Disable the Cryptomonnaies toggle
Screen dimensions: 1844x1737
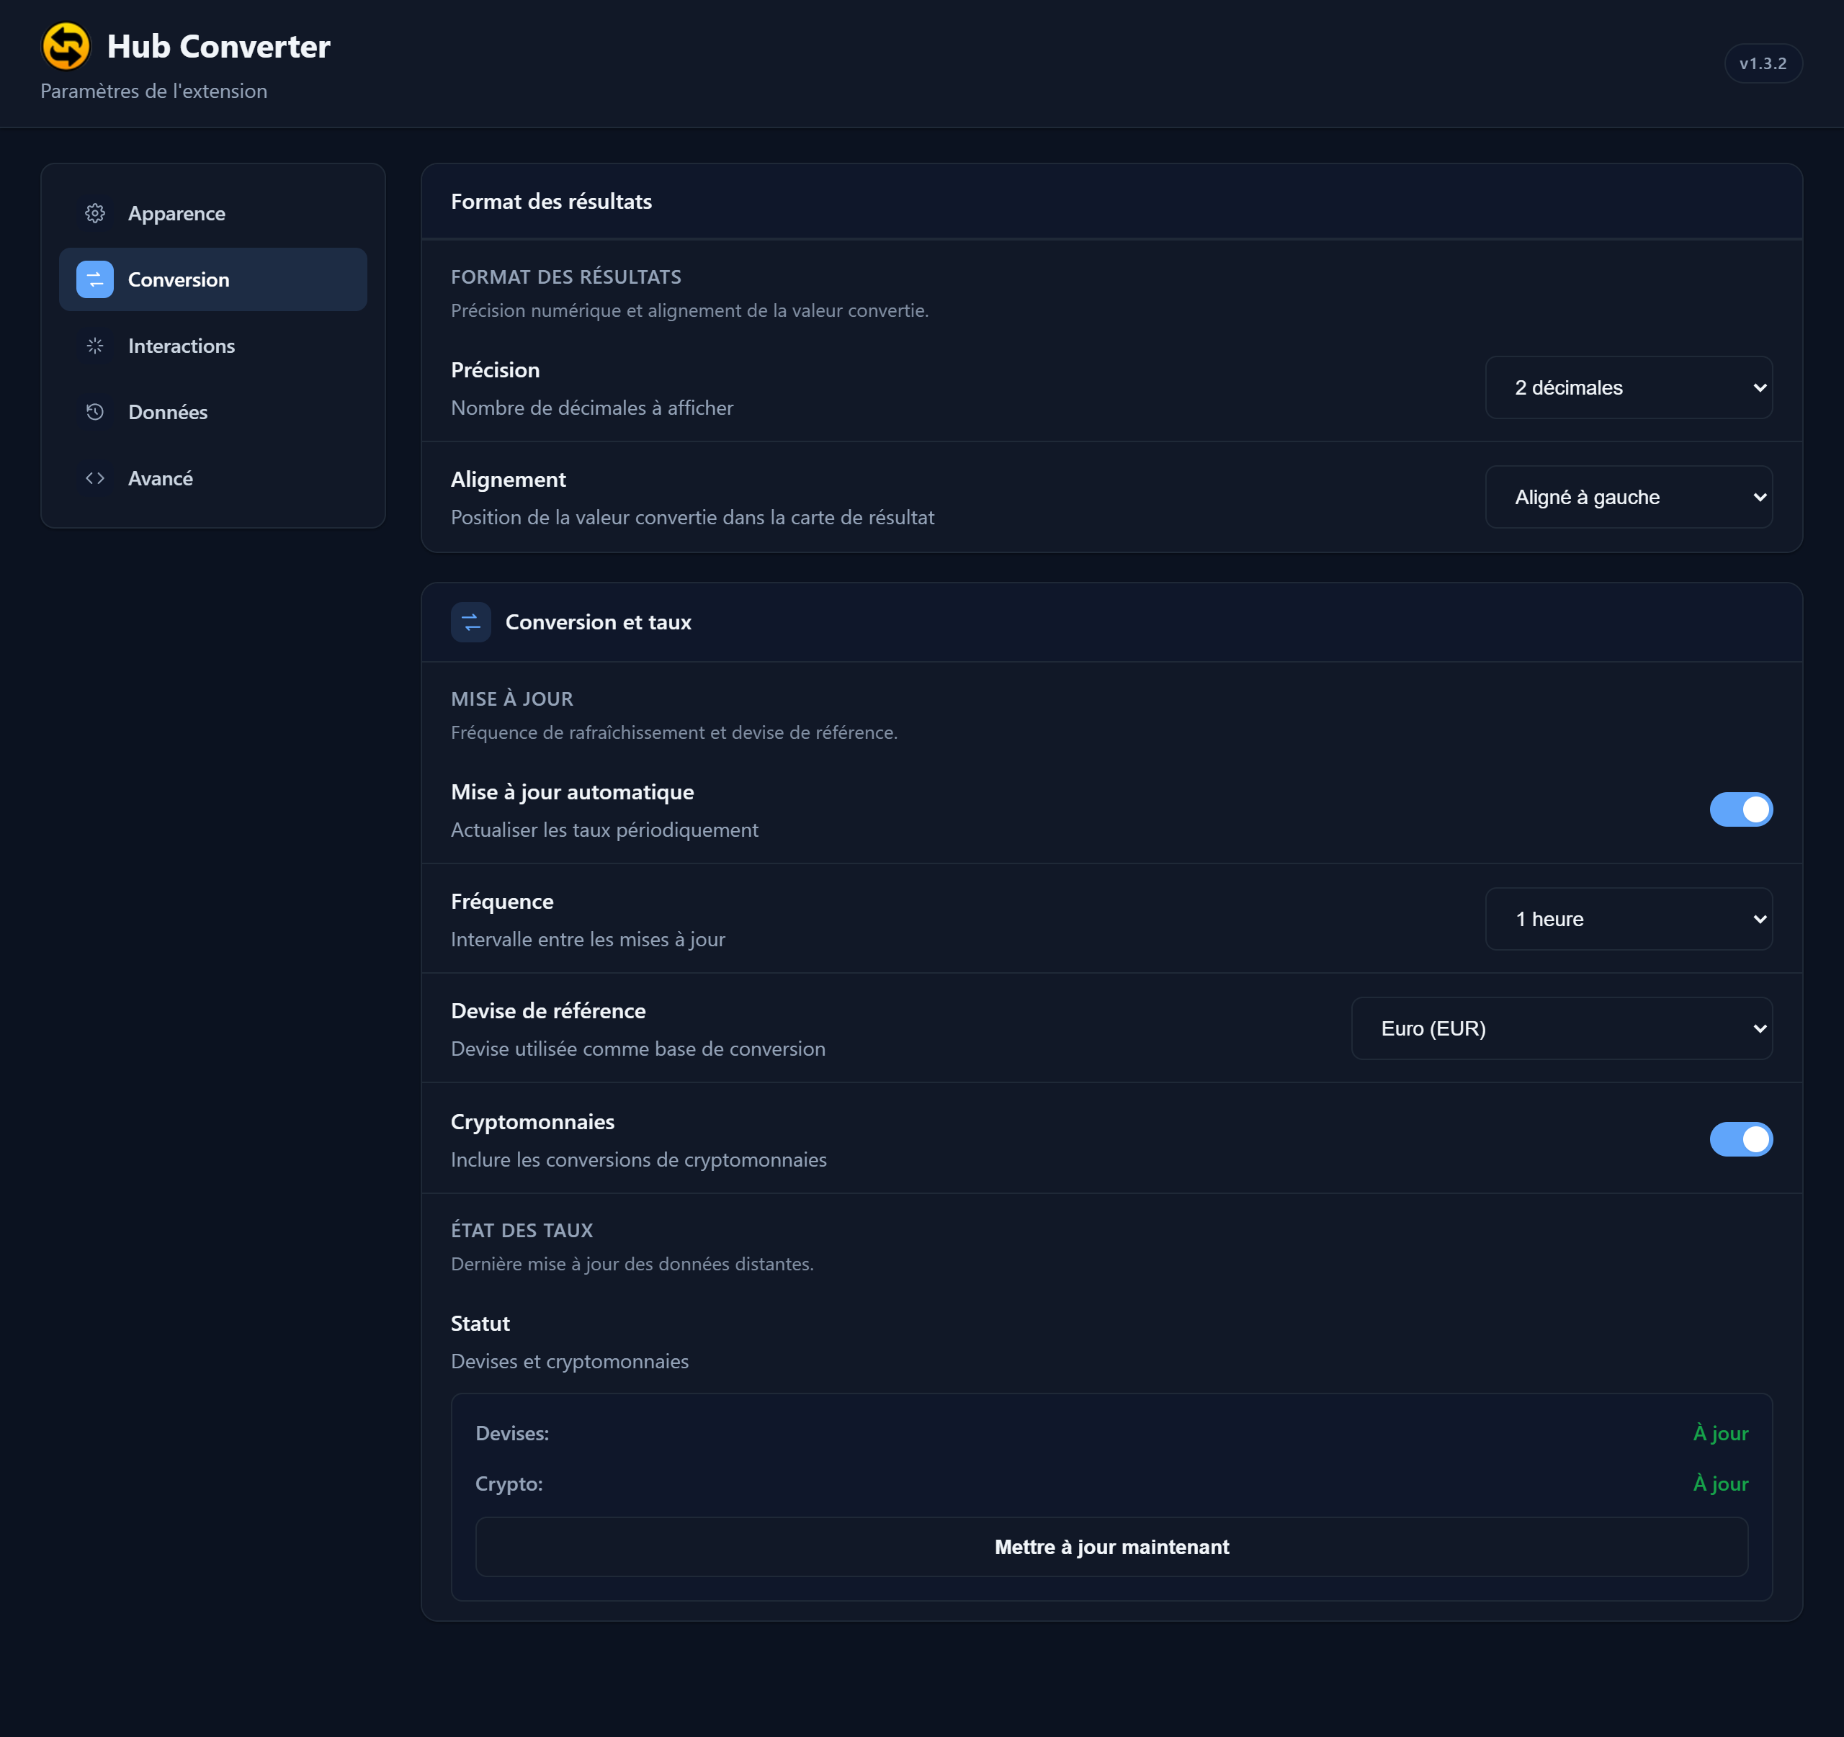tap(1740, 1139)
